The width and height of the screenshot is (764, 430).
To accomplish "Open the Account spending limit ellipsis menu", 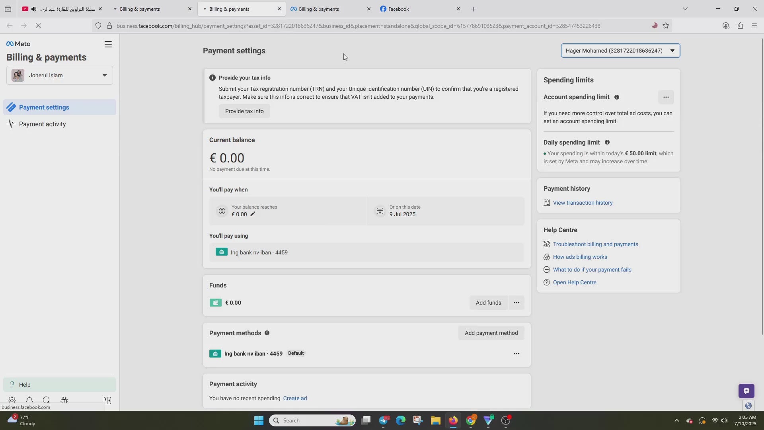I will click(666, 97).
